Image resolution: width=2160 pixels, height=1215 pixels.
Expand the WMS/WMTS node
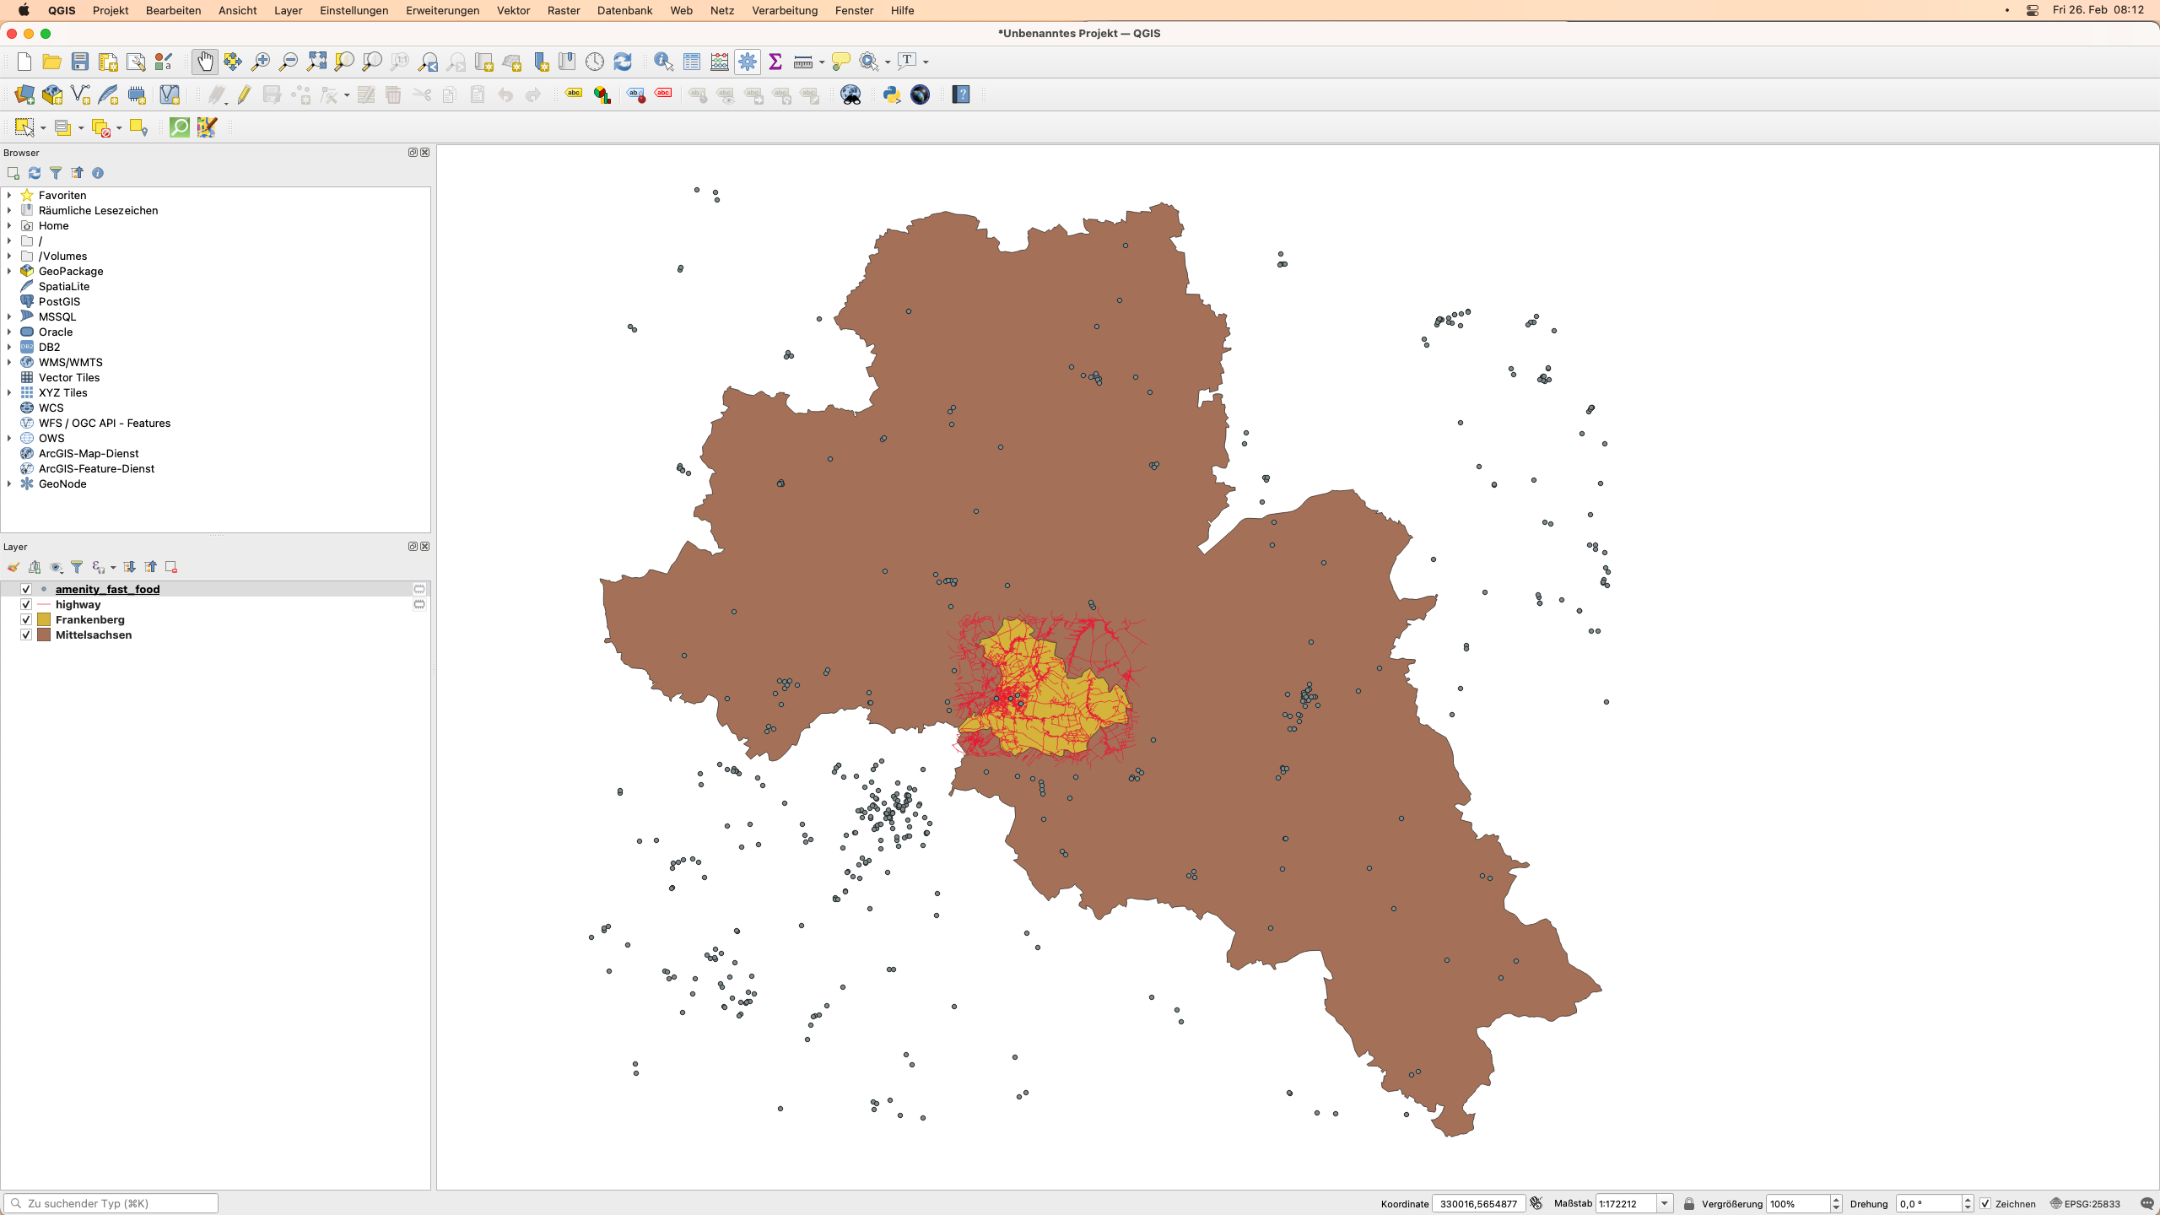pyautogui.click(x=9, y=362)
